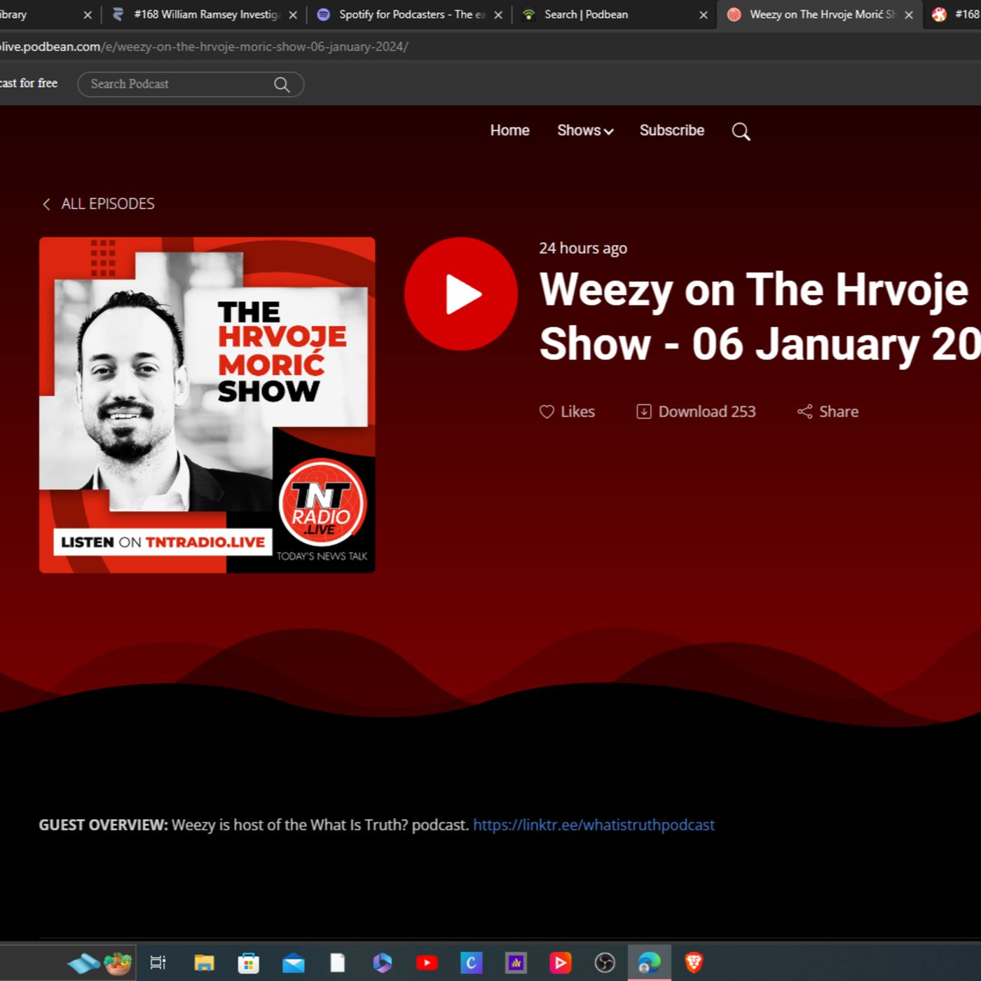Open the Subscribe menu item
The height and width of the screenshot is (981, 981).
[x=671, y=130]
